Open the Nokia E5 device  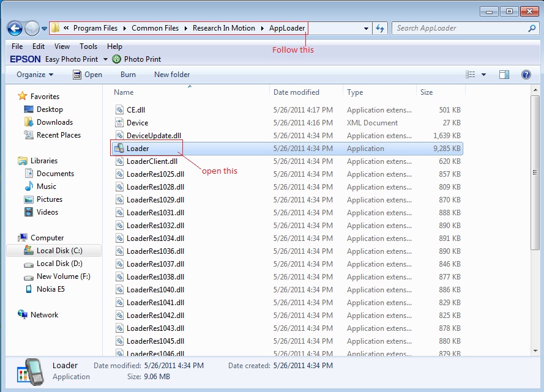50,289
